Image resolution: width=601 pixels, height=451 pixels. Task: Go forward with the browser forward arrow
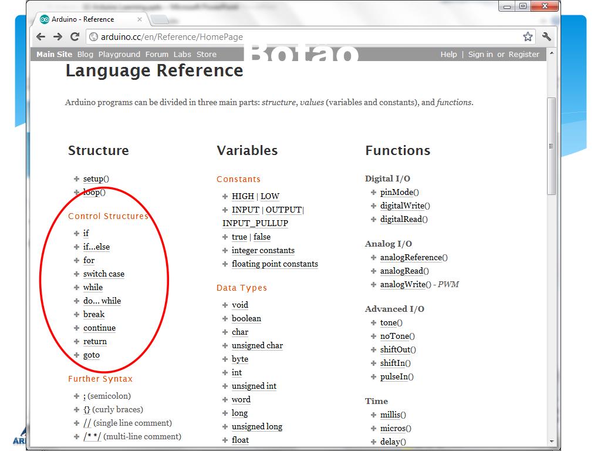(58, 37)
